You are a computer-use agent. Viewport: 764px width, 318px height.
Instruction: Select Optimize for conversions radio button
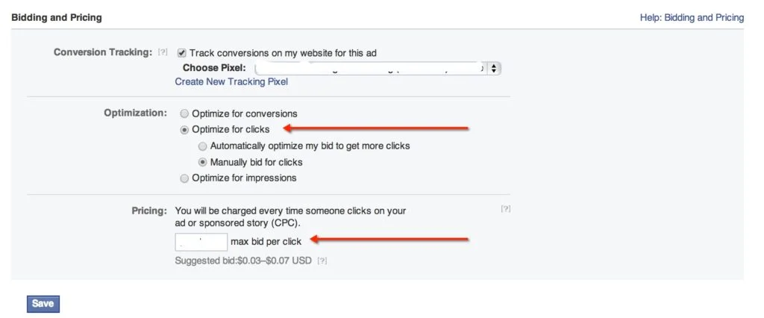coord(184,113)
